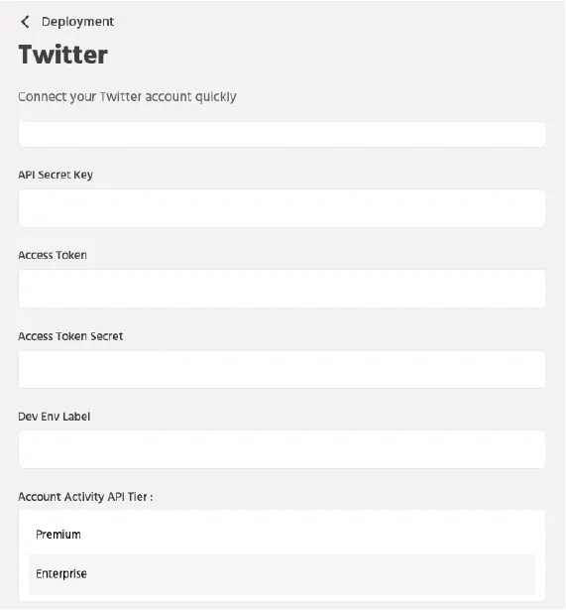The image size is (566, 610).
Task: Click the API Secret Key label
Action: click(56, 175)
